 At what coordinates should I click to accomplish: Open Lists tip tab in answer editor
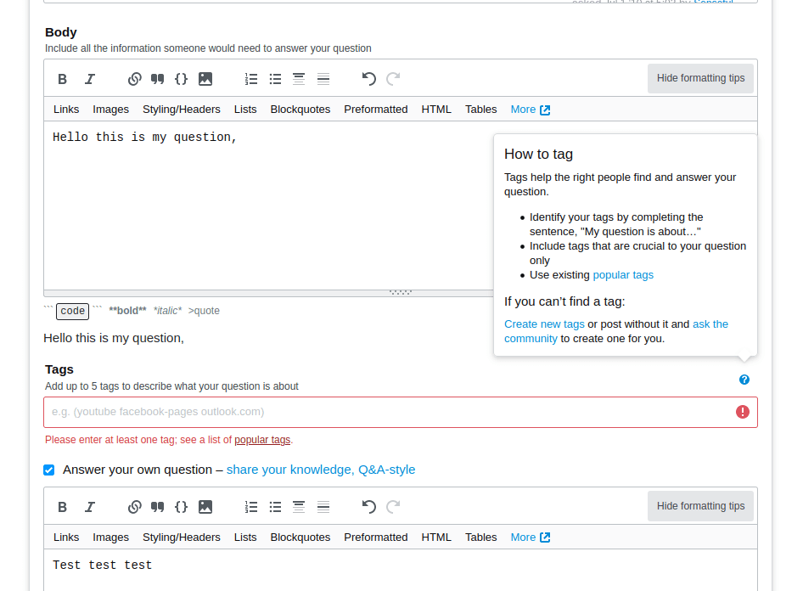click(245, 538)
